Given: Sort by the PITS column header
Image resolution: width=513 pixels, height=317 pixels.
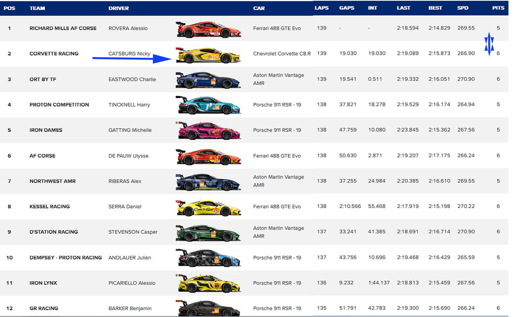Looking at the screenshot, I should pyautogui.click(x=498, y=8).
